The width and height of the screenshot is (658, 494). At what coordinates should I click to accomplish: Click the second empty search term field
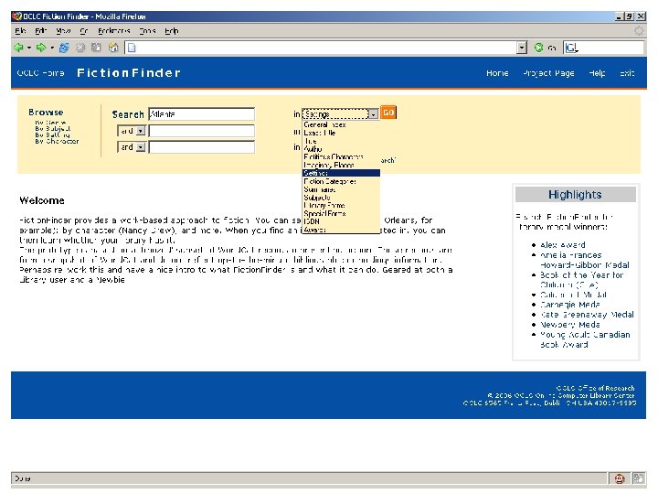pyautogui.click(x=201, y=131)
